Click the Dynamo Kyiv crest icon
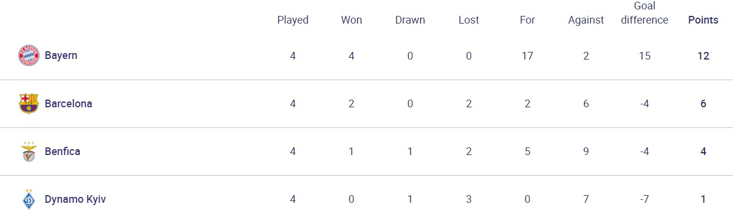The image size is (734, 214). tap(28, 199)
